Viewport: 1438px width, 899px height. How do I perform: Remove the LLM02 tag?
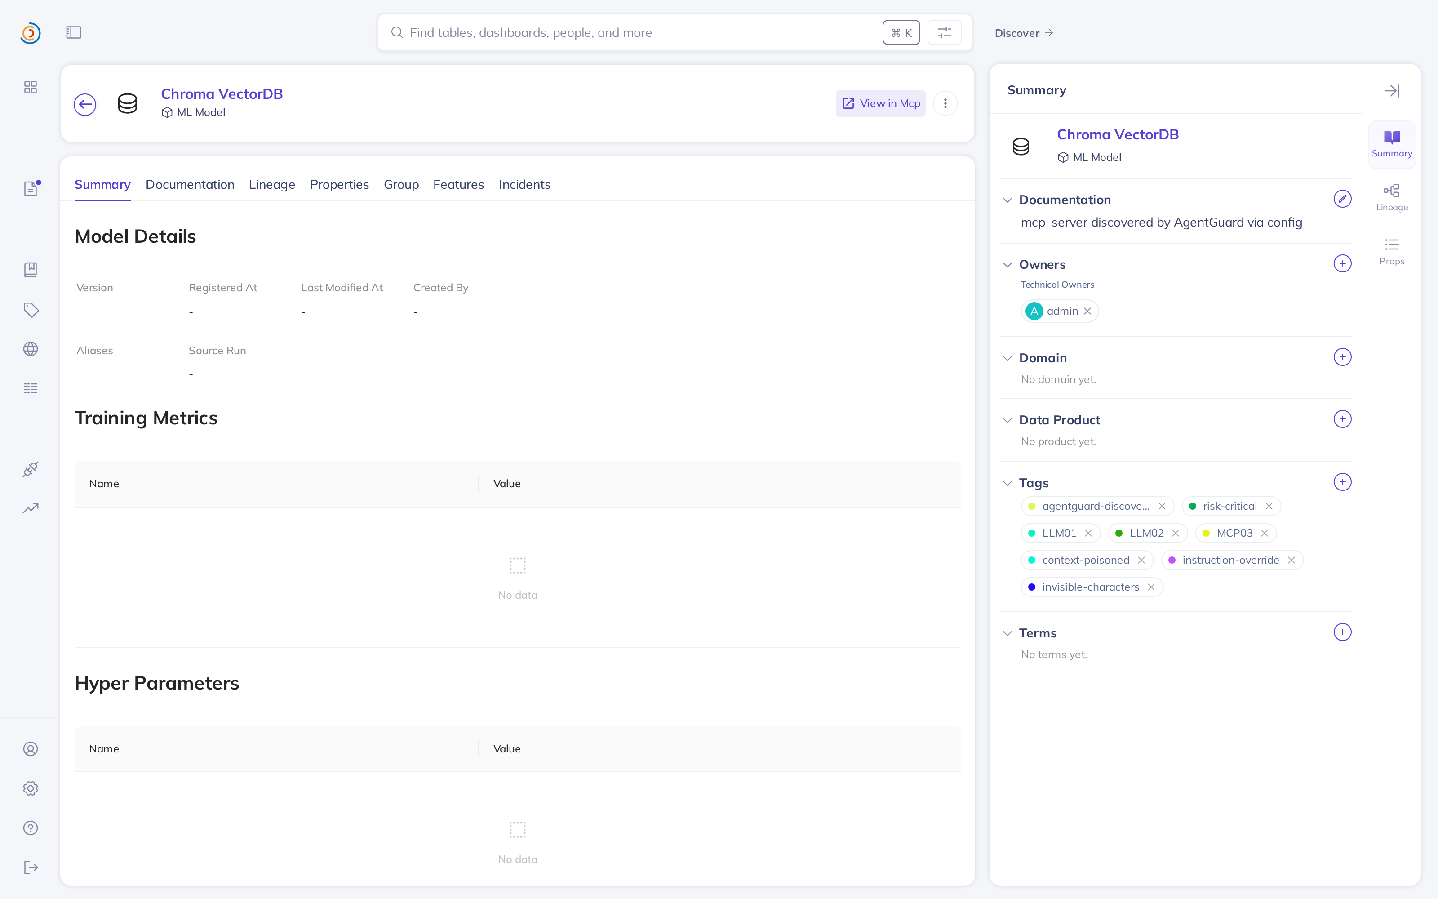pyautogui.click(x=1176, y=534)
